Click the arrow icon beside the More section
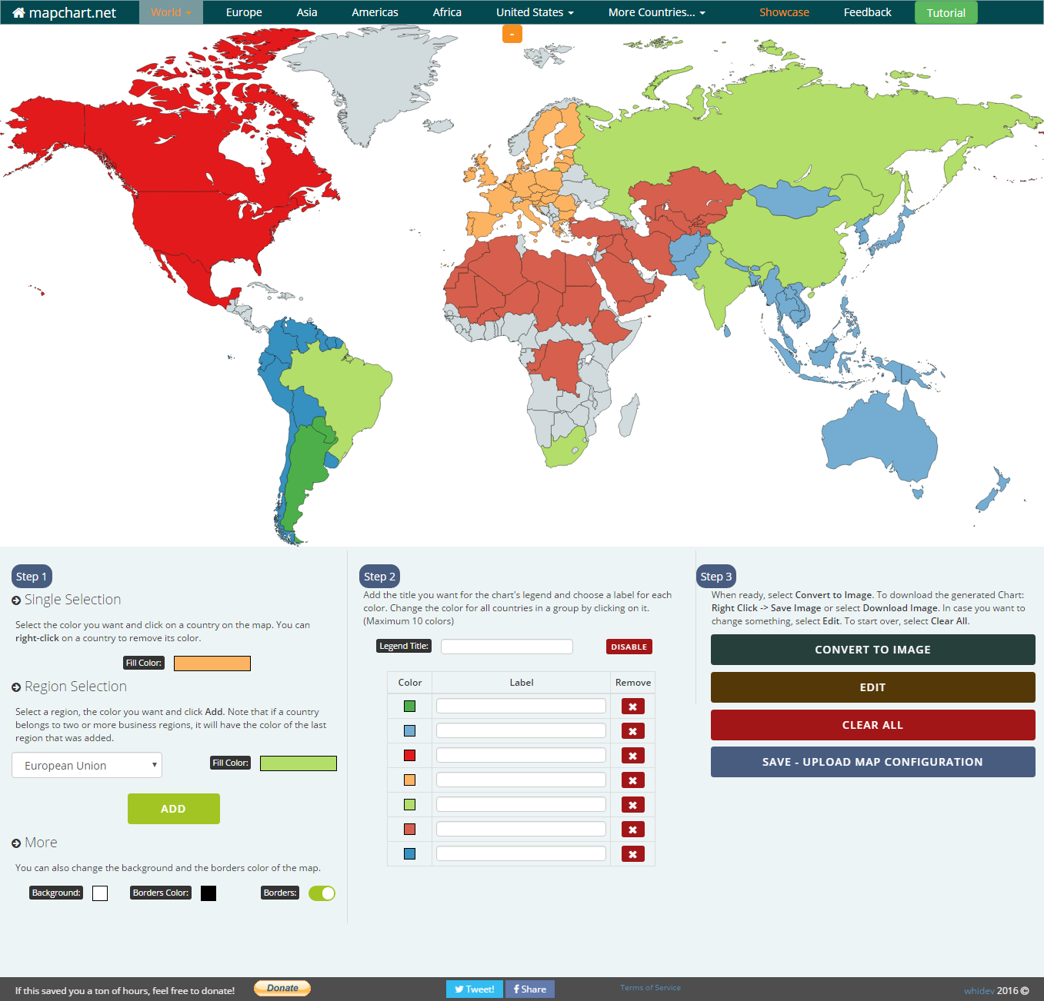The image size is (1044, 1001). (16, 843)
